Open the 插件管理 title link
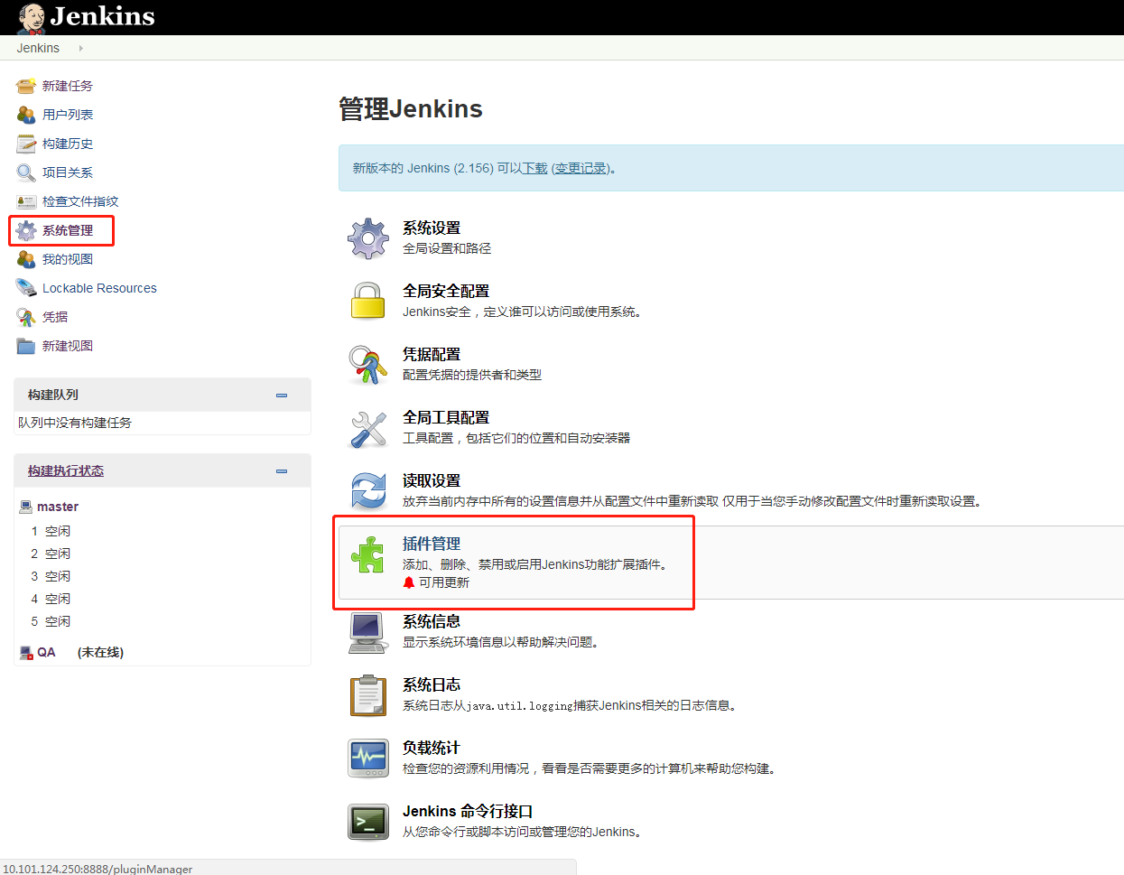1124x875 pixels. (432, 544)
